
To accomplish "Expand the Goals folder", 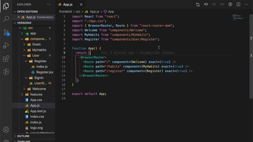I will pyautogui.click(x=36, y=44).
